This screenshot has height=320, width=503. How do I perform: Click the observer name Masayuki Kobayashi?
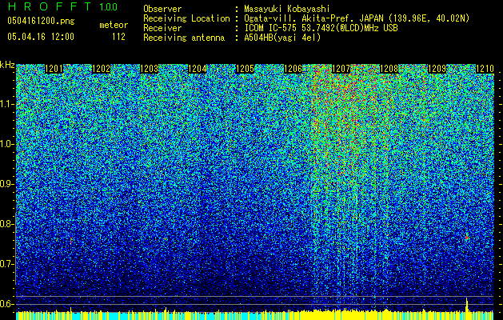[x=287, y=9]
